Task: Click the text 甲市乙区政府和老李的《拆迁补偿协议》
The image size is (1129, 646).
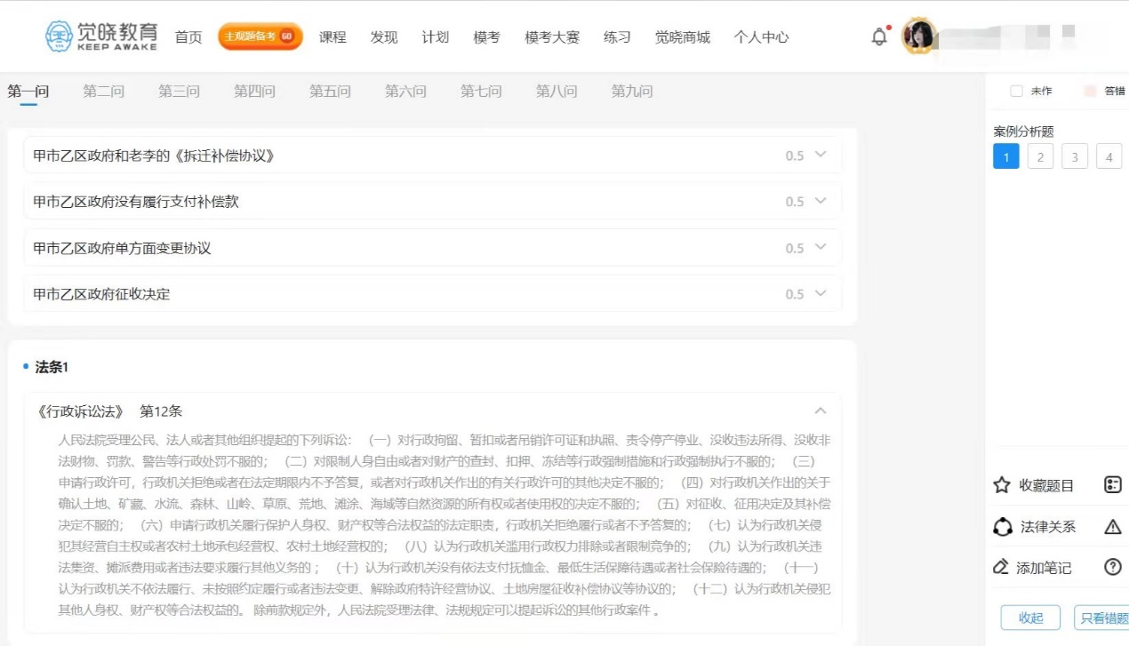Action: click(x=154, y=156)
